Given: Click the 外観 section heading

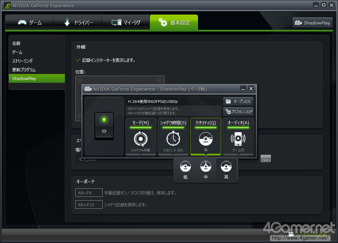Looking at the screenshot, I should 81,47.
